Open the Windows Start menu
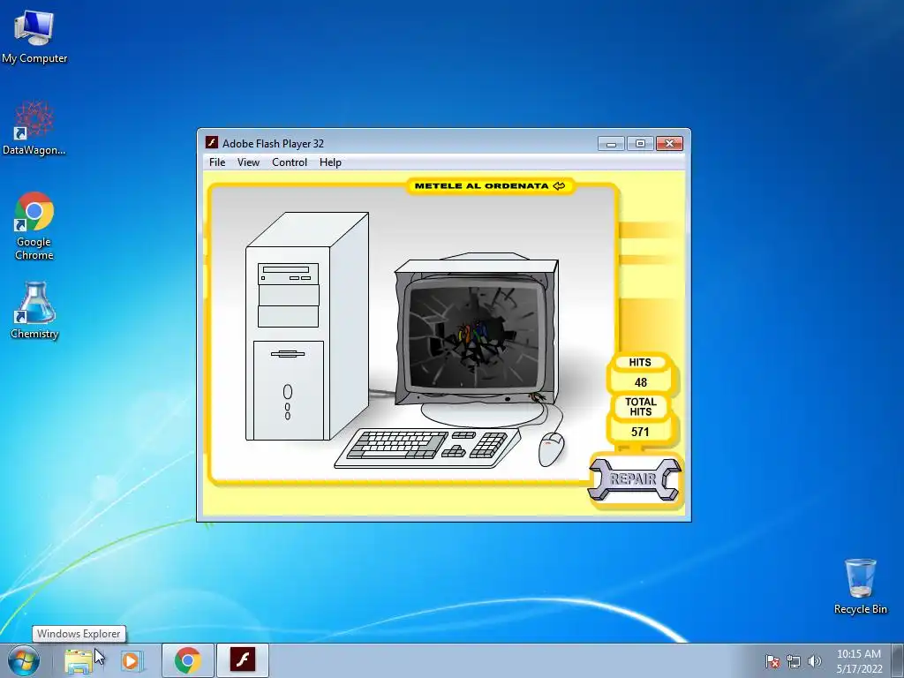Screen dimensions: 904x678 [23, 660]
